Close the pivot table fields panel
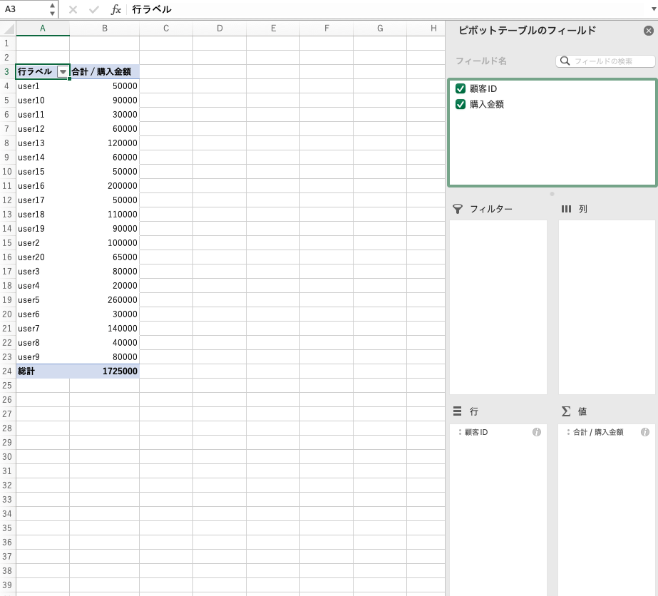The height and width of the screenshot is (596, 658). tap(648, 31)
